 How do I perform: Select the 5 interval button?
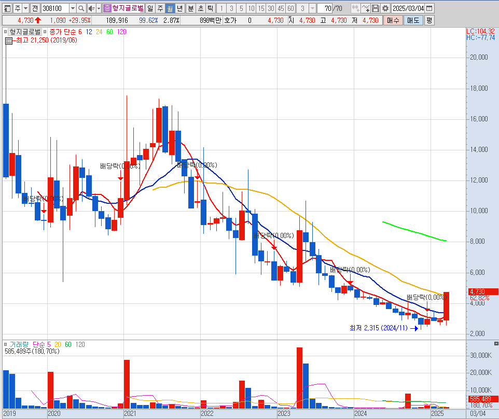[x=241, y=8]
